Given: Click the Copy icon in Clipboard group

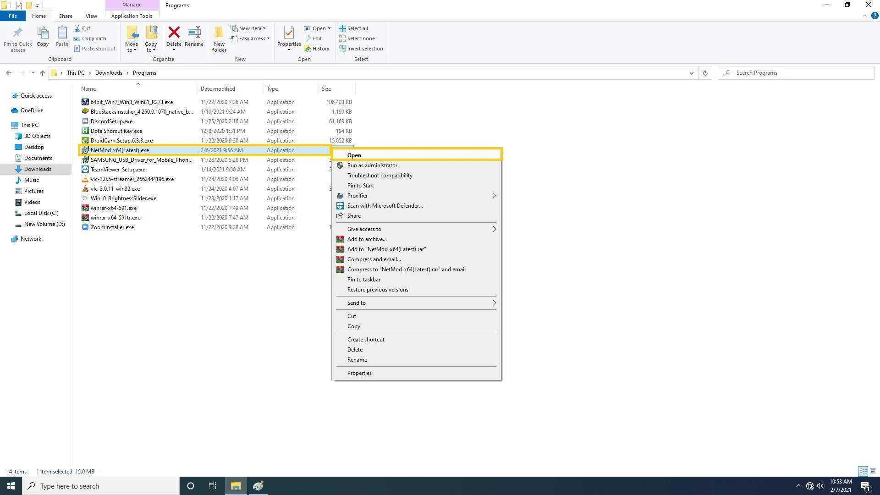Looking at the screenshot, I should (43, 33).
